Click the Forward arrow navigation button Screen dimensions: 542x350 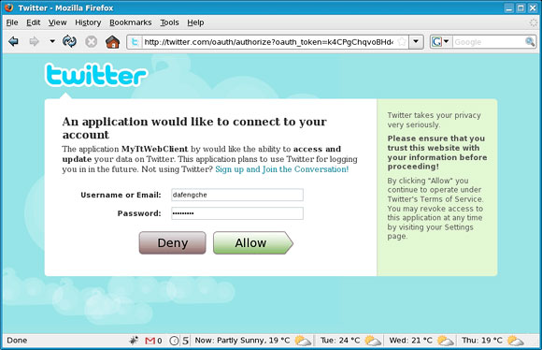(x=34, y=42)
